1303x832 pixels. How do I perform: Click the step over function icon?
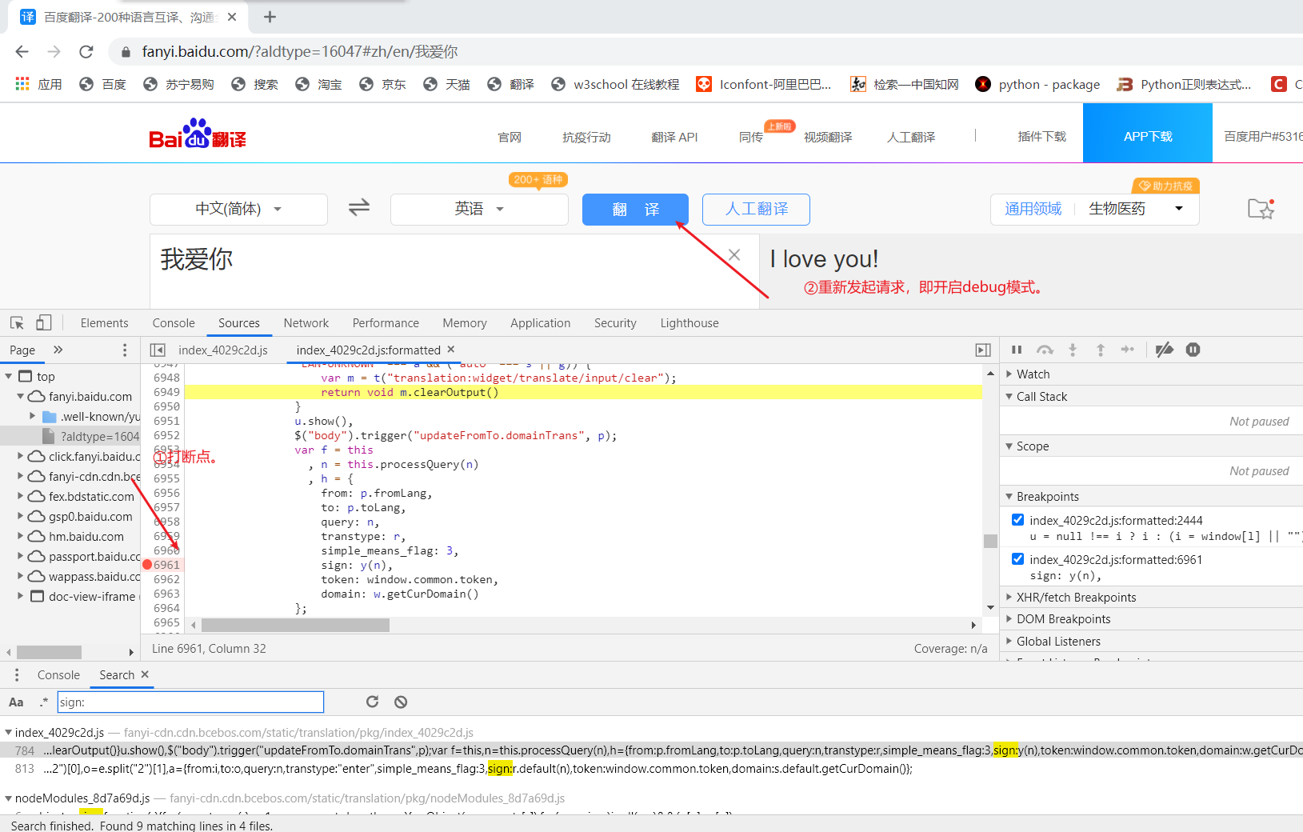coord(1045,350)
